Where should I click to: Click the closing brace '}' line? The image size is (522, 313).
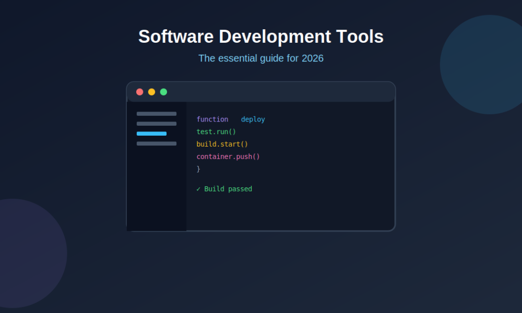[198, 169]
